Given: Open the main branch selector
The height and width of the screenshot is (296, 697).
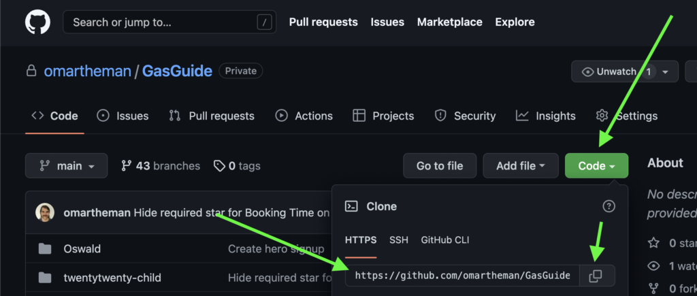Looking at the screenshot, I should pyautogui.click(x=66, y=166).
